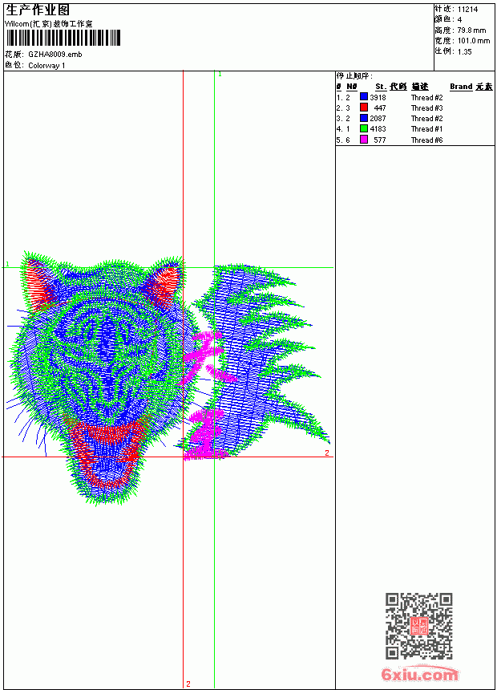The image size is (497, 690).
Task: Select the blue swatch in stop row 1
Action: pyautogui.click(x=364, y=97)
